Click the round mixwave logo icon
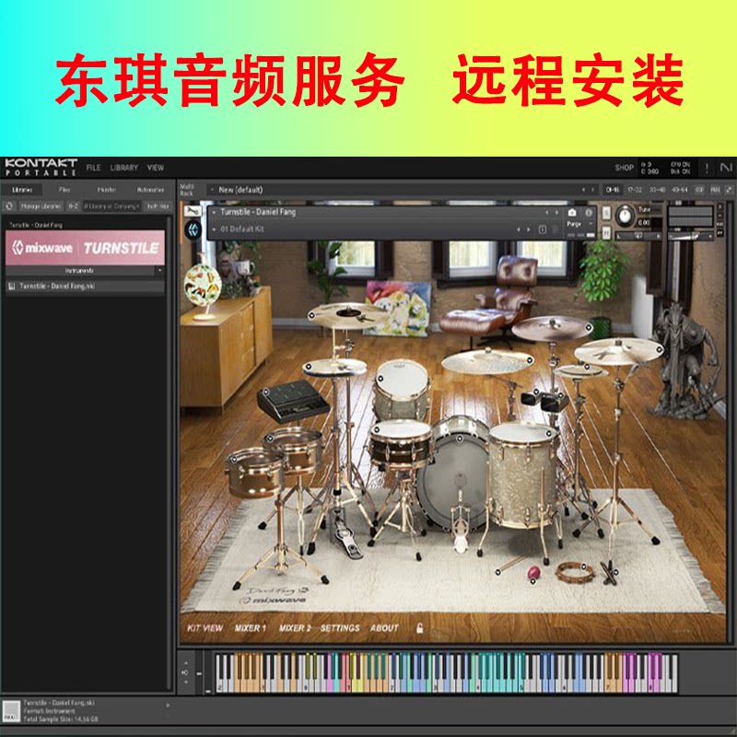This screenshot has width=737, height=737. (x=193, y=229)
